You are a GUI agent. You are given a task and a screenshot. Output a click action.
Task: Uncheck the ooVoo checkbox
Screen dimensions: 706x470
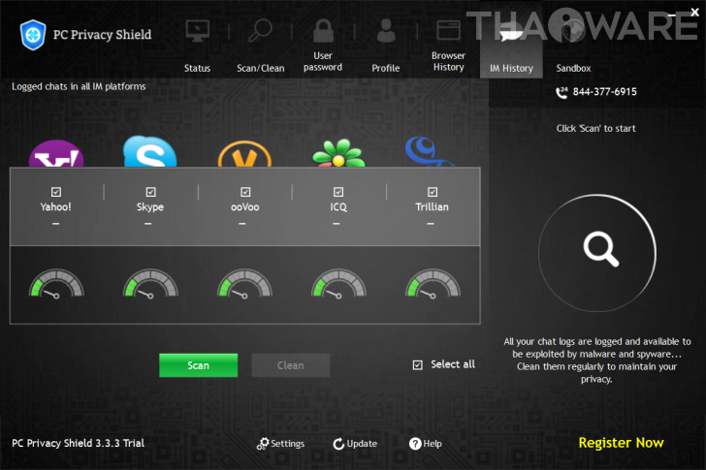245,192
